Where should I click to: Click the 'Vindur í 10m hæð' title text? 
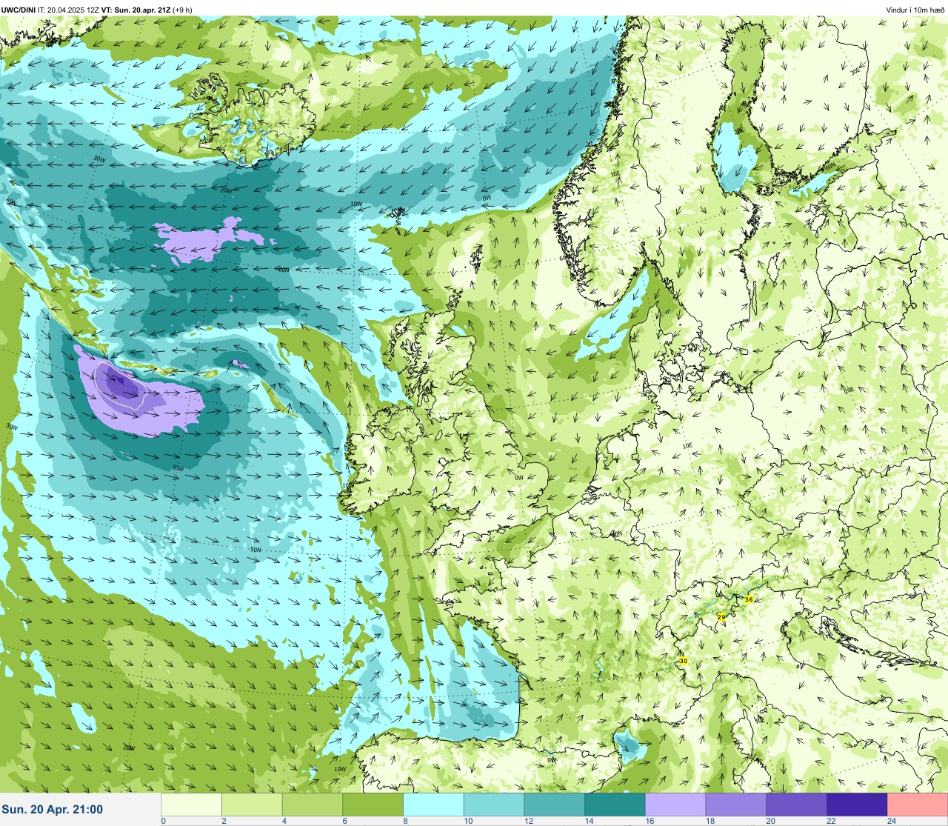[x=915, y=10]
